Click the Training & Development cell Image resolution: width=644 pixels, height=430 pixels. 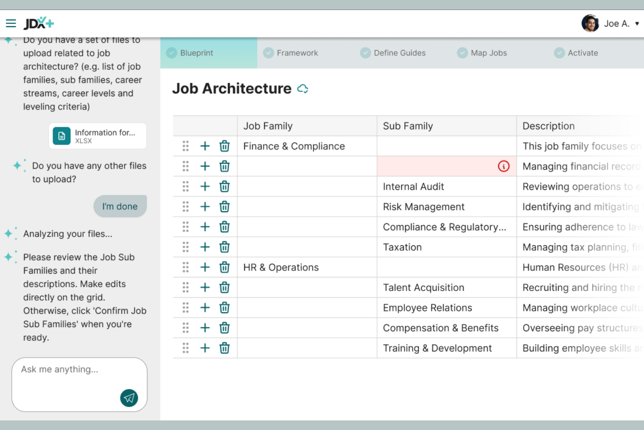[x=447, y=348]
